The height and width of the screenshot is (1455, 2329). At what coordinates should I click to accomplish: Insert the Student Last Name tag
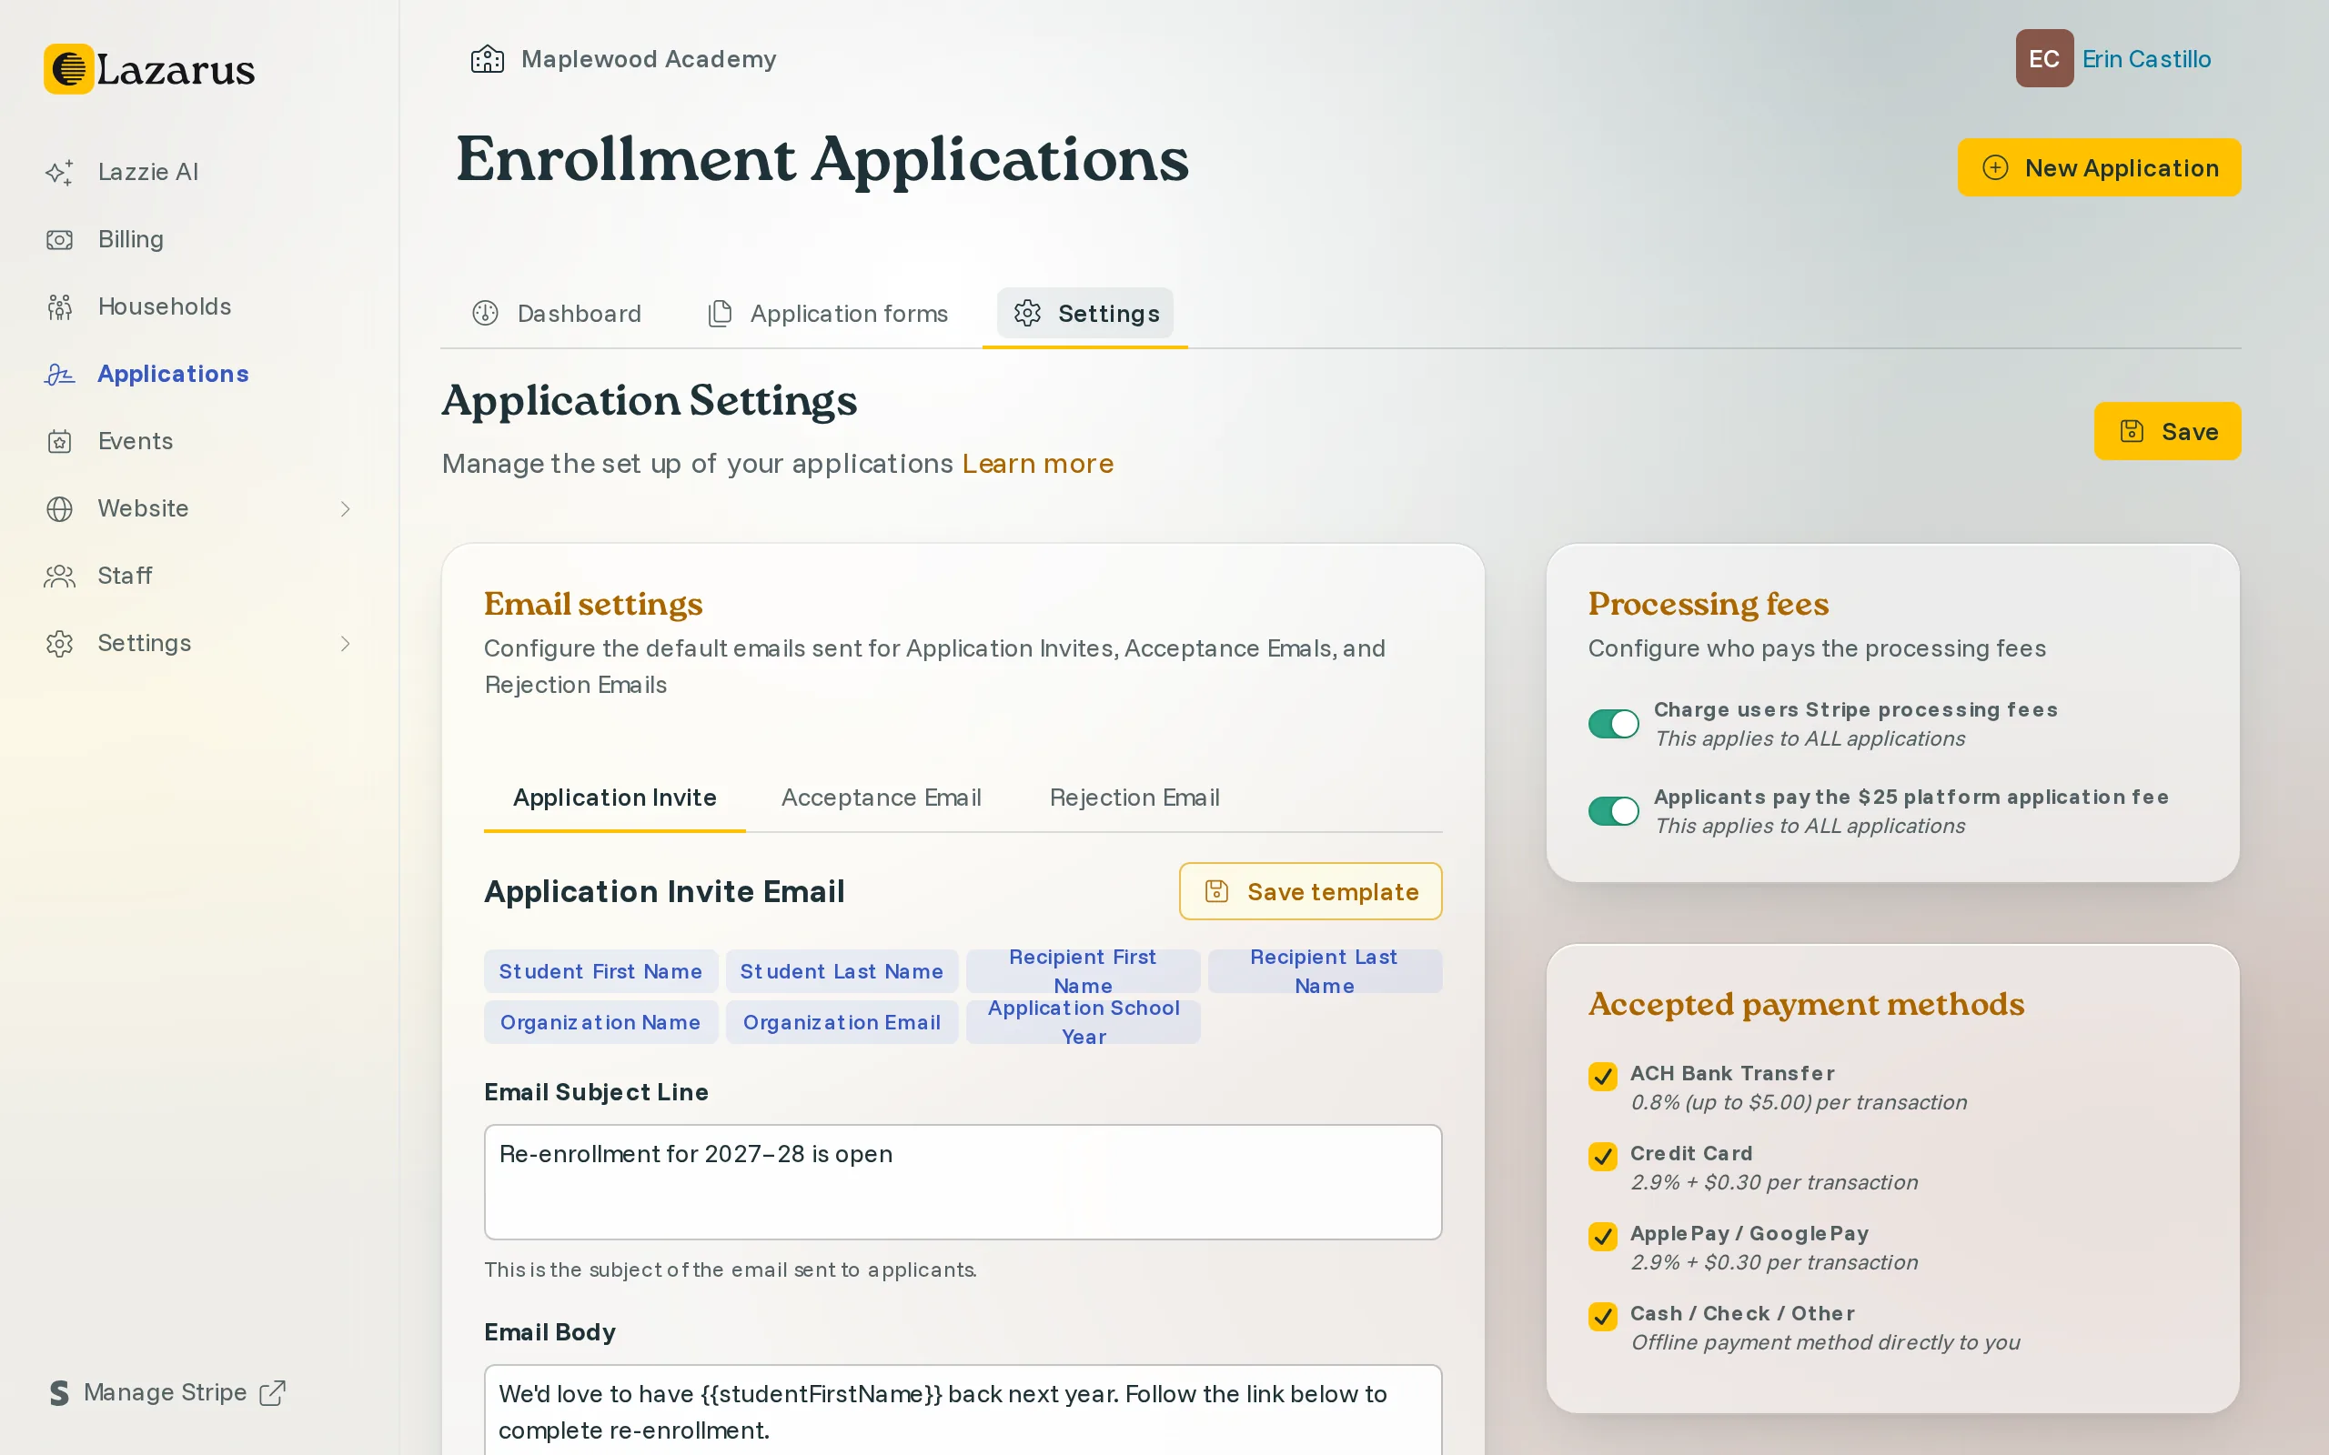(842, 971)
